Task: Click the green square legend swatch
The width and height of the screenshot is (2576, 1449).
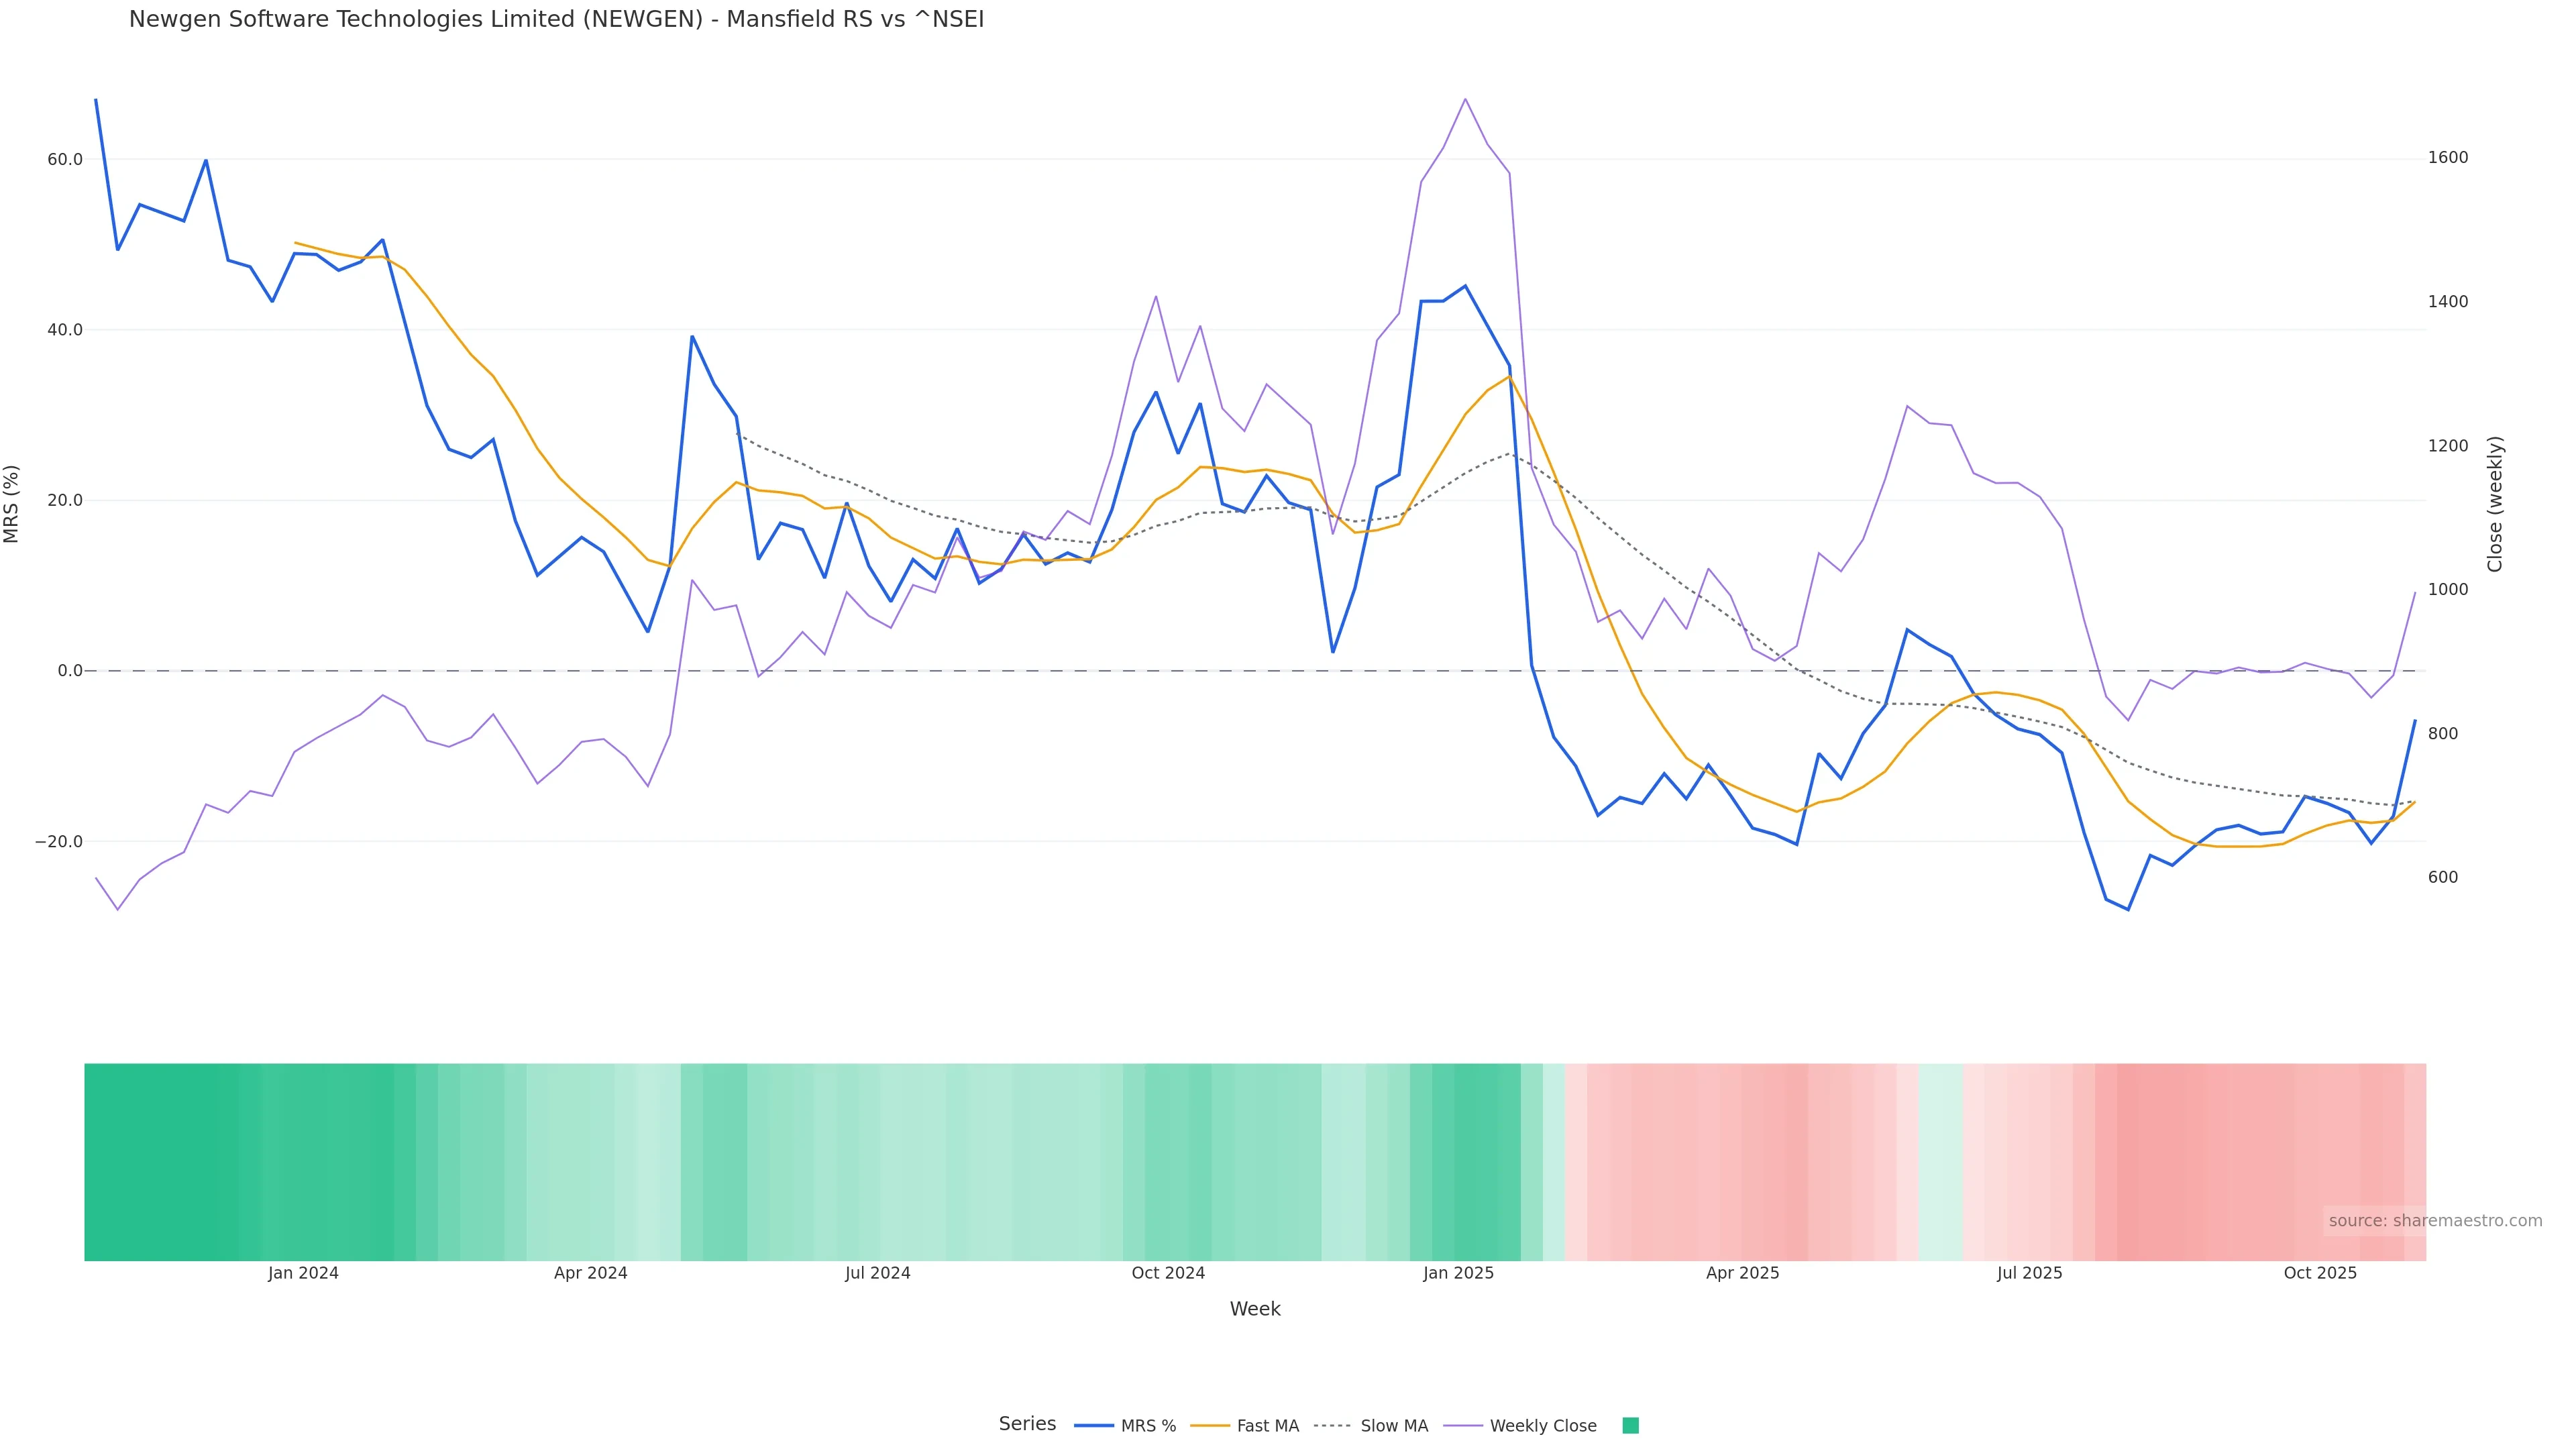Action: coord(1630,1426)
